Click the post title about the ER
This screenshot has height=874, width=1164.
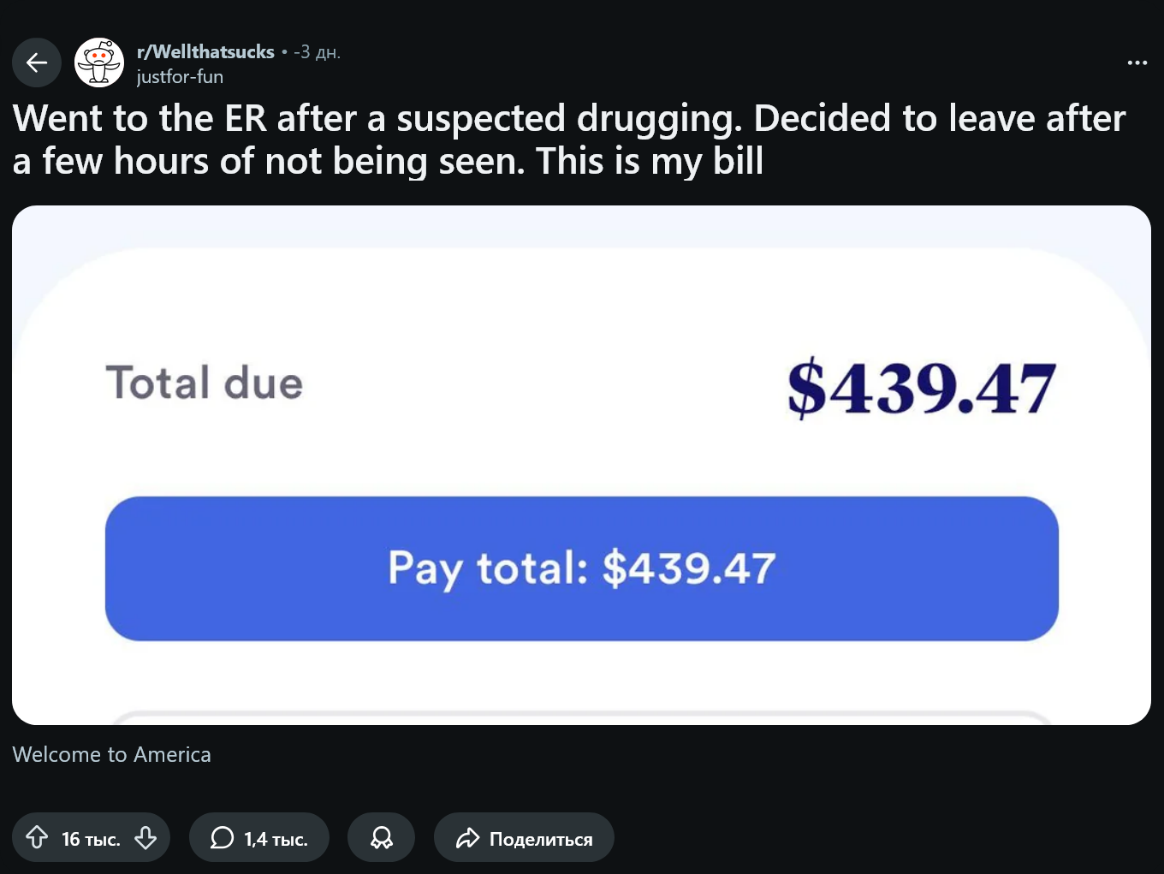[x=568, y=140]
